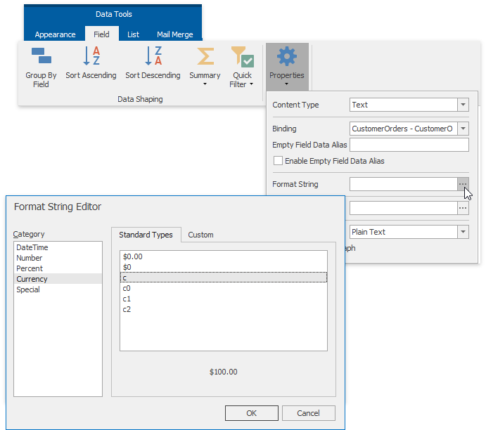Viewport: 486px width, 430px height.
Task: Expand the Binding dropdown
Action: (x=462, y=129)
